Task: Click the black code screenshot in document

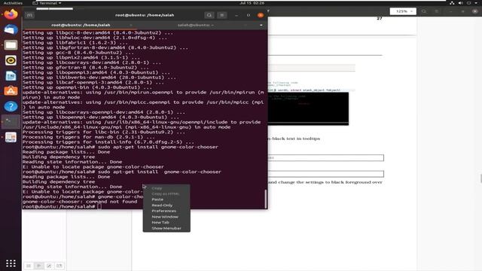Action: click(x=308, y=108)
